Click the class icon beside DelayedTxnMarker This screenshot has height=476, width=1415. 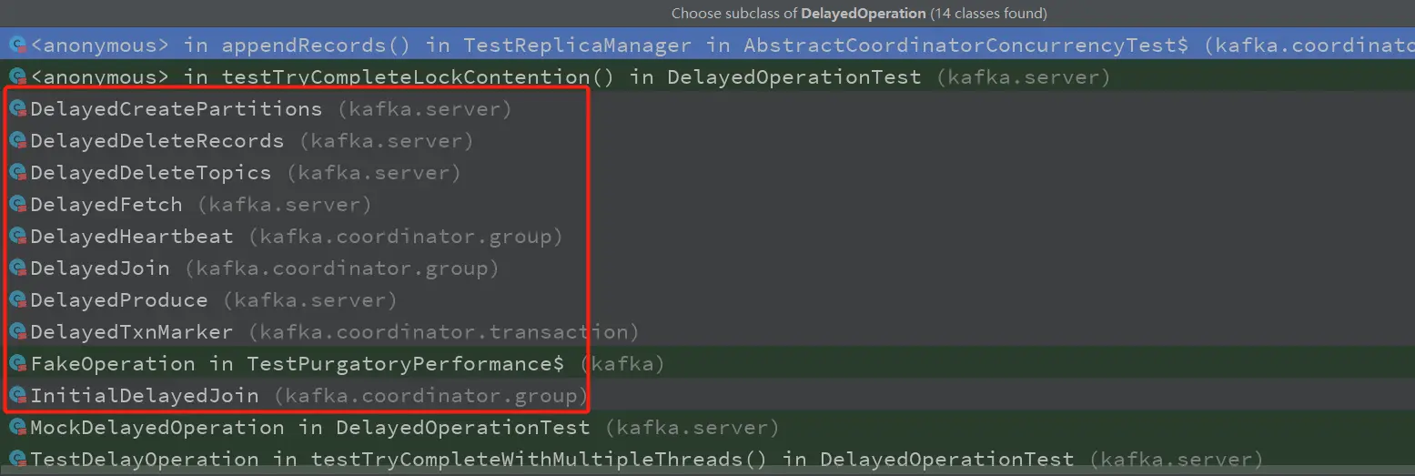17,332
